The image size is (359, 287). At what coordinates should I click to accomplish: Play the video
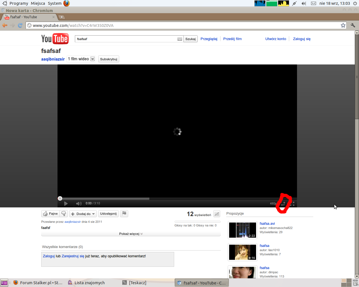point(66,203)
